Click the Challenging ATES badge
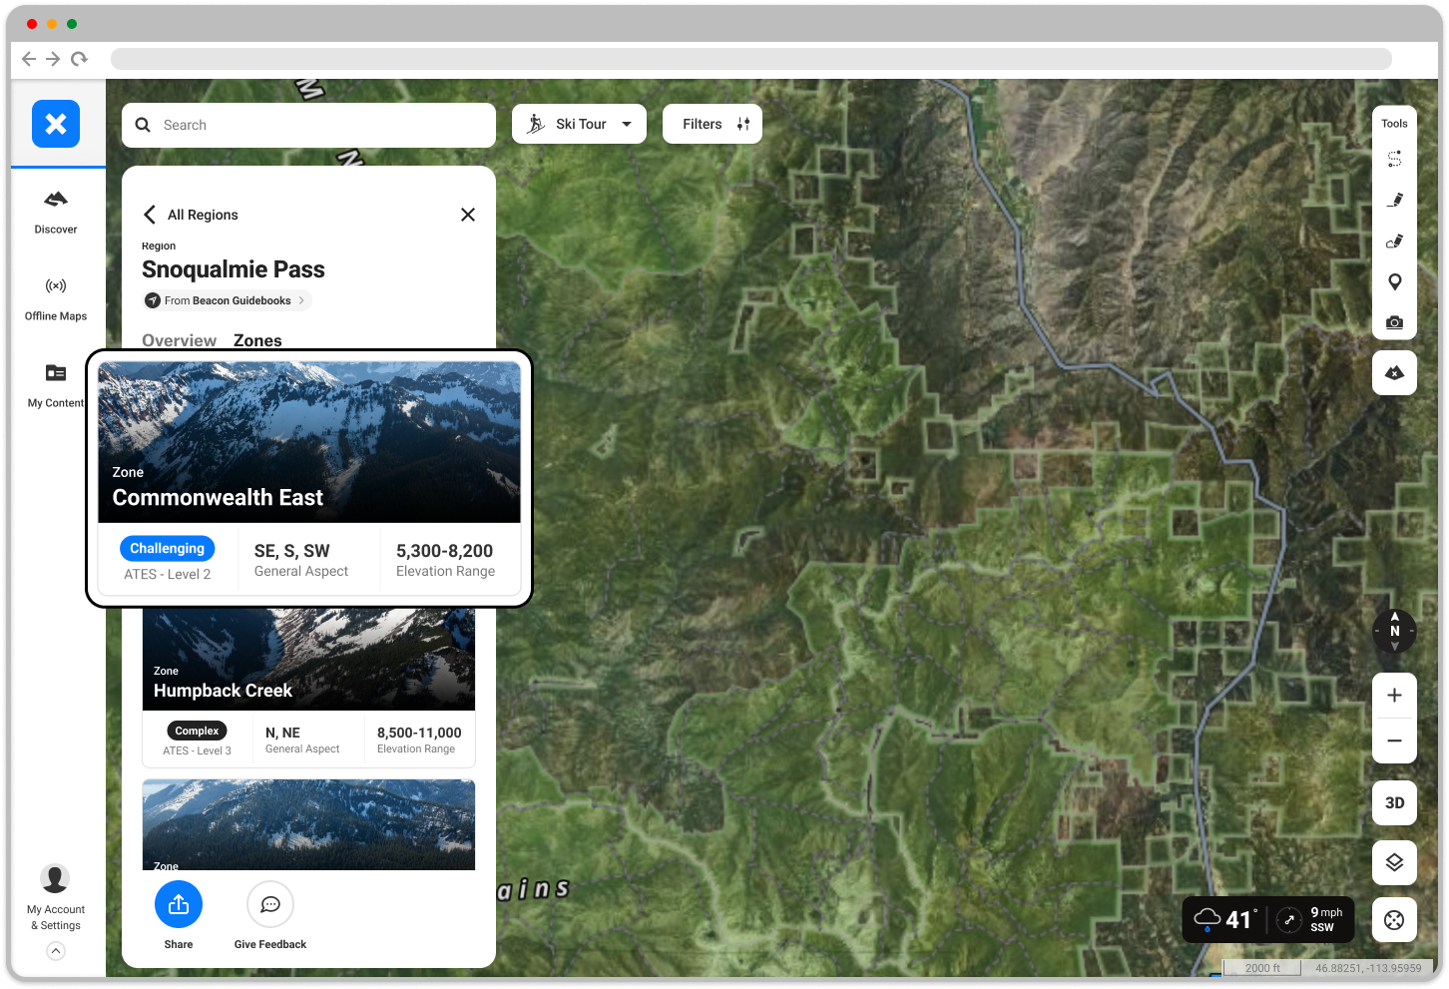 (x=167, y=548)
